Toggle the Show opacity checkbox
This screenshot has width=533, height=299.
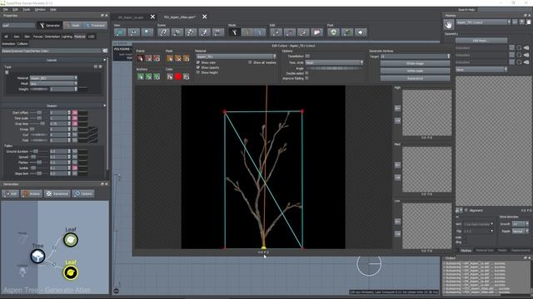pyautogui.click(x=198, y=67)
